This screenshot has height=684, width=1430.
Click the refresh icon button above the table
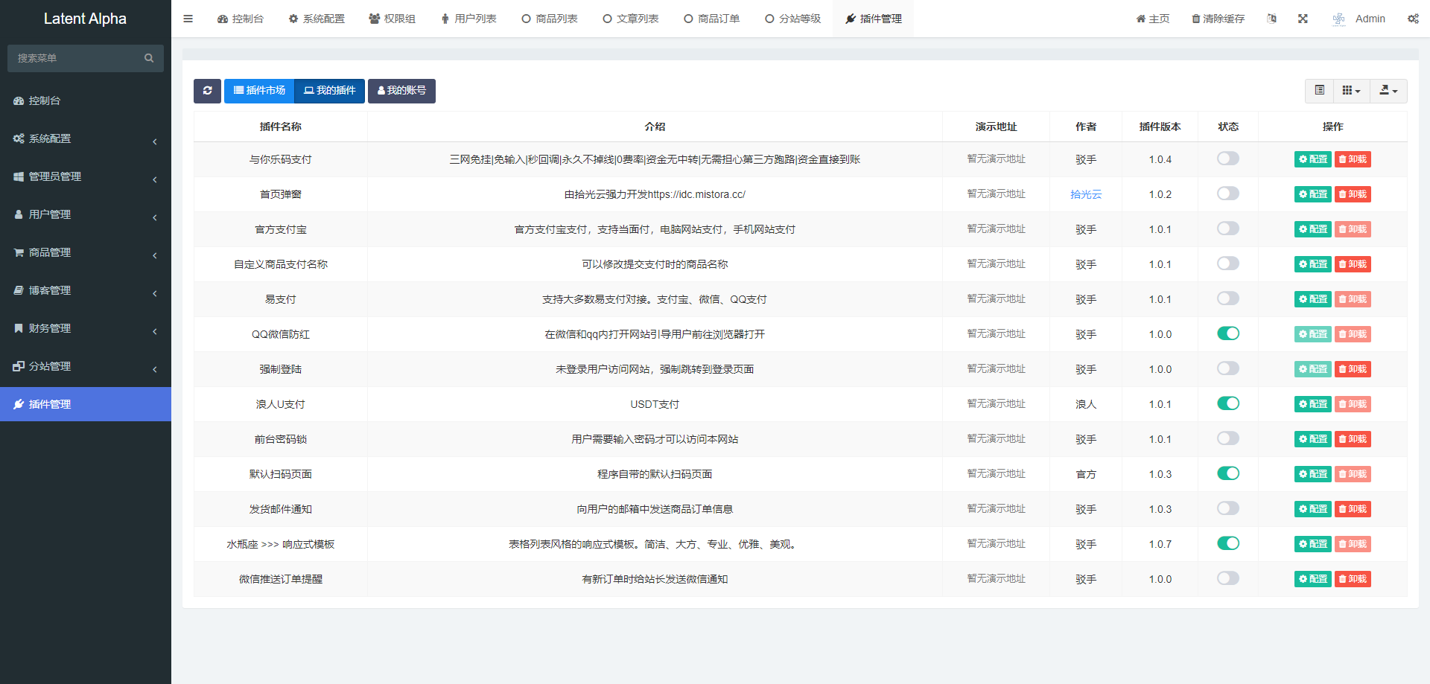point(207,91)
